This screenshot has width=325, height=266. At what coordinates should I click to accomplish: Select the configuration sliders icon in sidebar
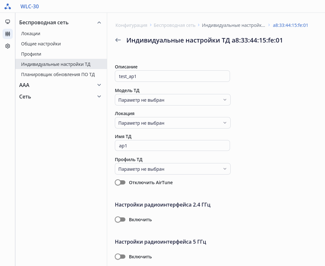coord(8,34)
